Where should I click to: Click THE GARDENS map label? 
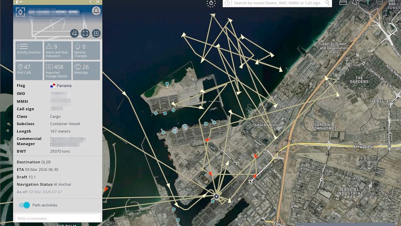point(359,80)
